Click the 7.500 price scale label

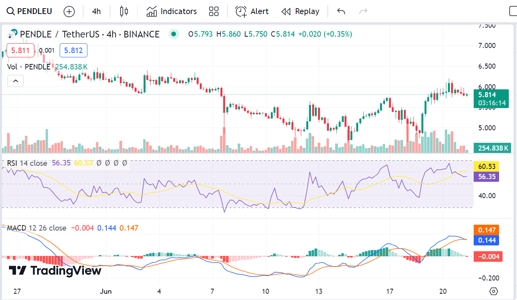click(x=487, y=26)
